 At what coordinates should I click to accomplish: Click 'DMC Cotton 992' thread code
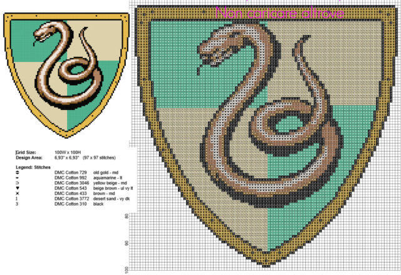click(71, 177)
